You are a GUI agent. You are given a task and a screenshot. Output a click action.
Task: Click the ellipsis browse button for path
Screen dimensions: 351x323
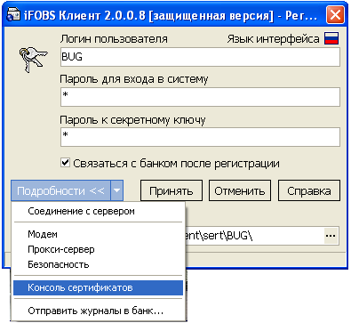click(x=331, y=236)
